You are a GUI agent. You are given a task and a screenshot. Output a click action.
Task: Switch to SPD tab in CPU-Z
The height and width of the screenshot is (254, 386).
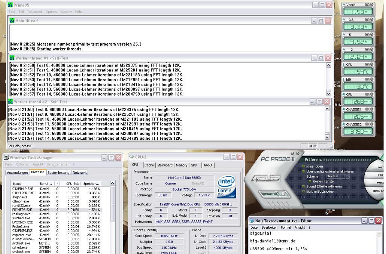pos(194,165)
